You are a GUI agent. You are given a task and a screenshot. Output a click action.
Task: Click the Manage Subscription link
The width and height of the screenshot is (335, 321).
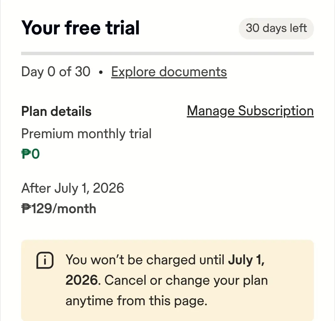pos(250,111)
